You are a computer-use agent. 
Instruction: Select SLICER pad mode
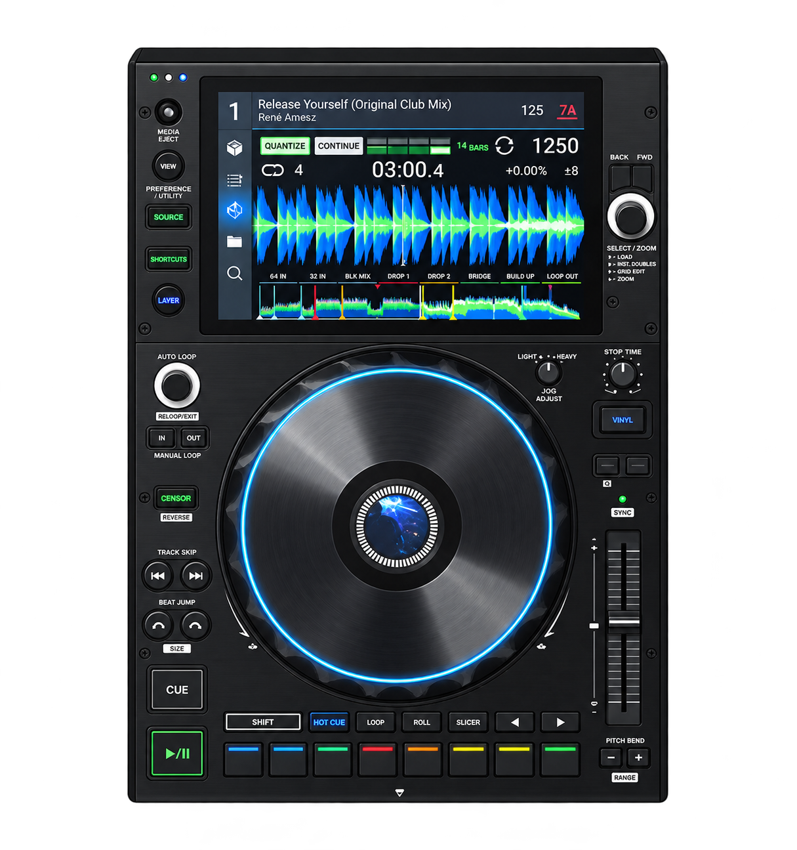point(468,722)
